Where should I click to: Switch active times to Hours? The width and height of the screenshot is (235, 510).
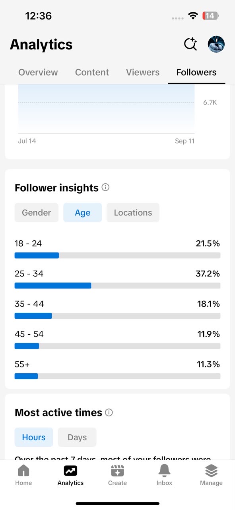point(34,437)
